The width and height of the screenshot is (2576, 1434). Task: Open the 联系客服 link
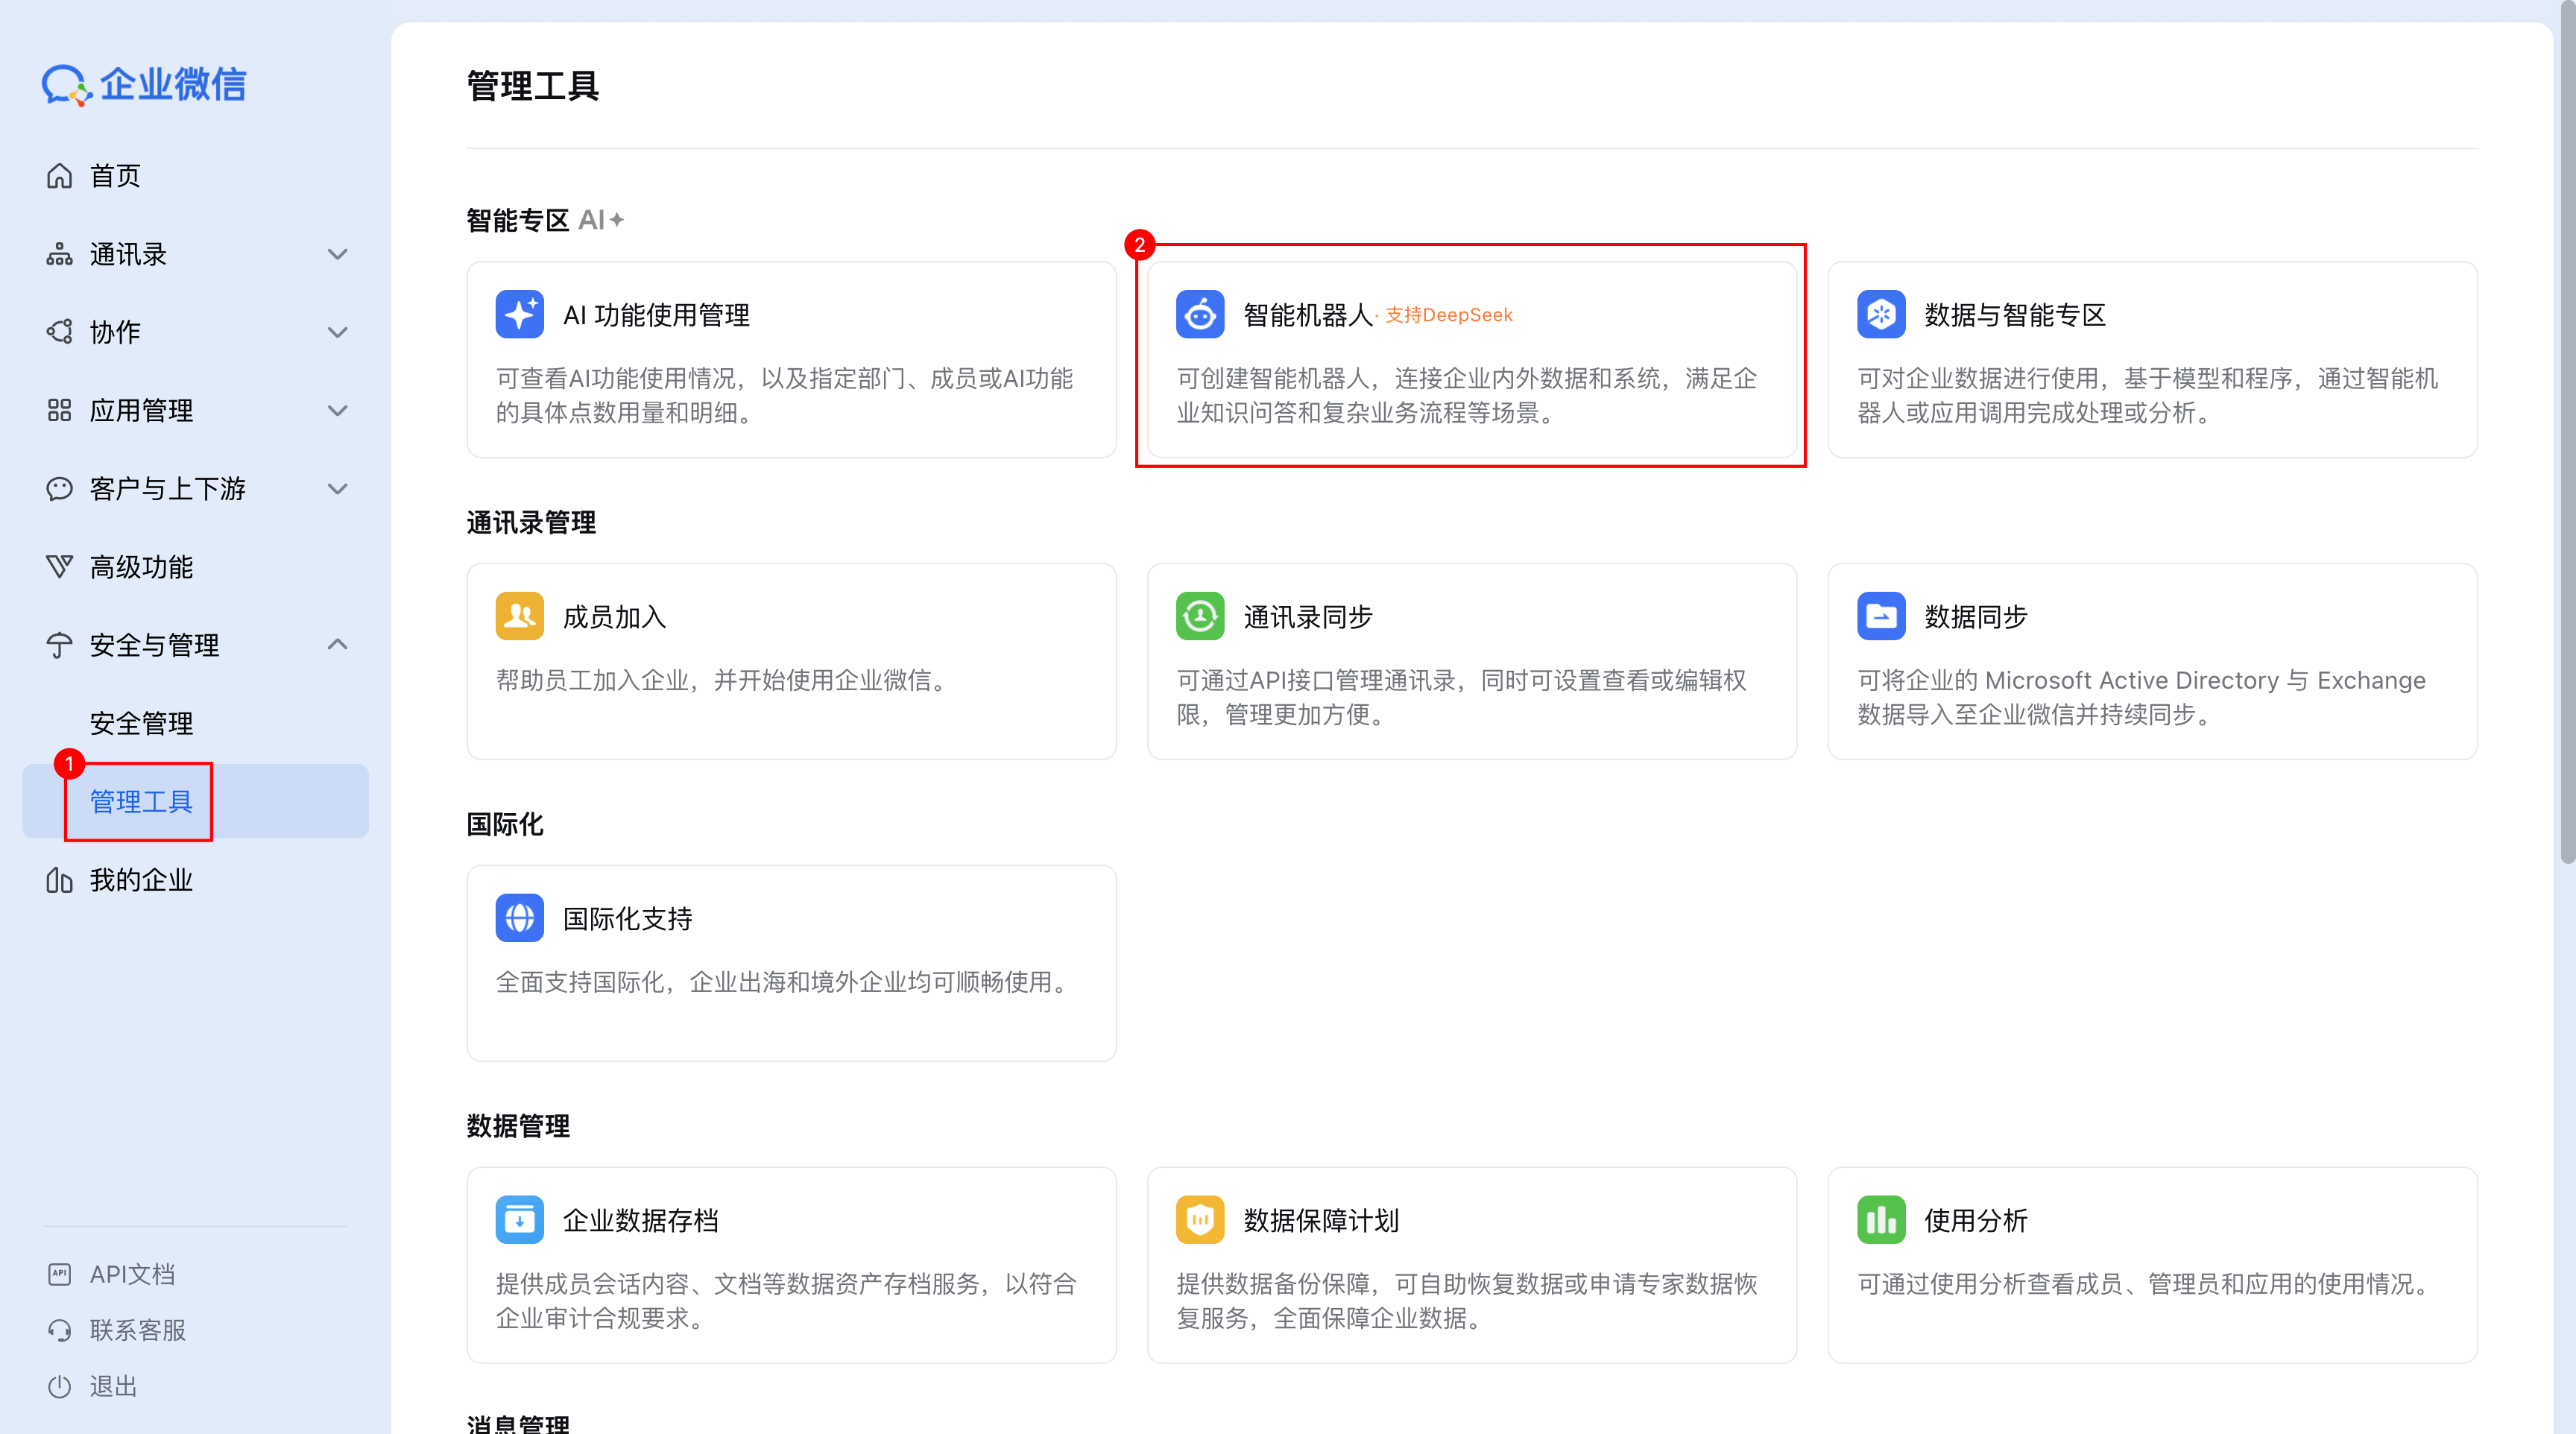(x=138, y=1330)
